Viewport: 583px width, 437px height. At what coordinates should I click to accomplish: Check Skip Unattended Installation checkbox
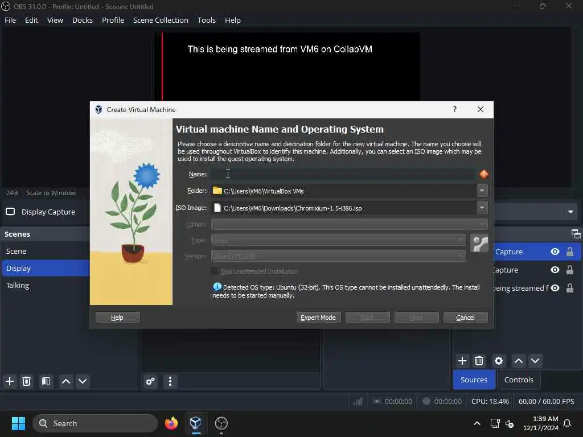click(215, 271)
